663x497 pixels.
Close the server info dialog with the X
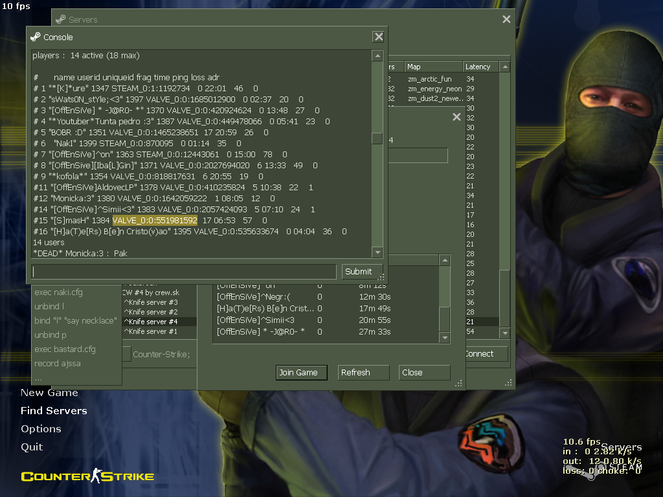click(x=456, y=116)
